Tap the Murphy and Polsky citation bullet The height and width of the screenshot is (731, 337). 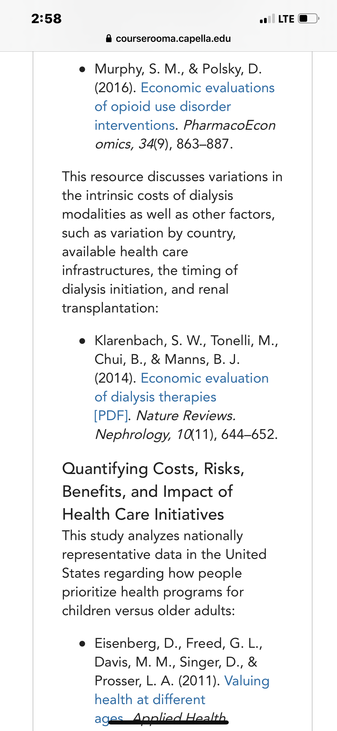(x=82, y=69)
